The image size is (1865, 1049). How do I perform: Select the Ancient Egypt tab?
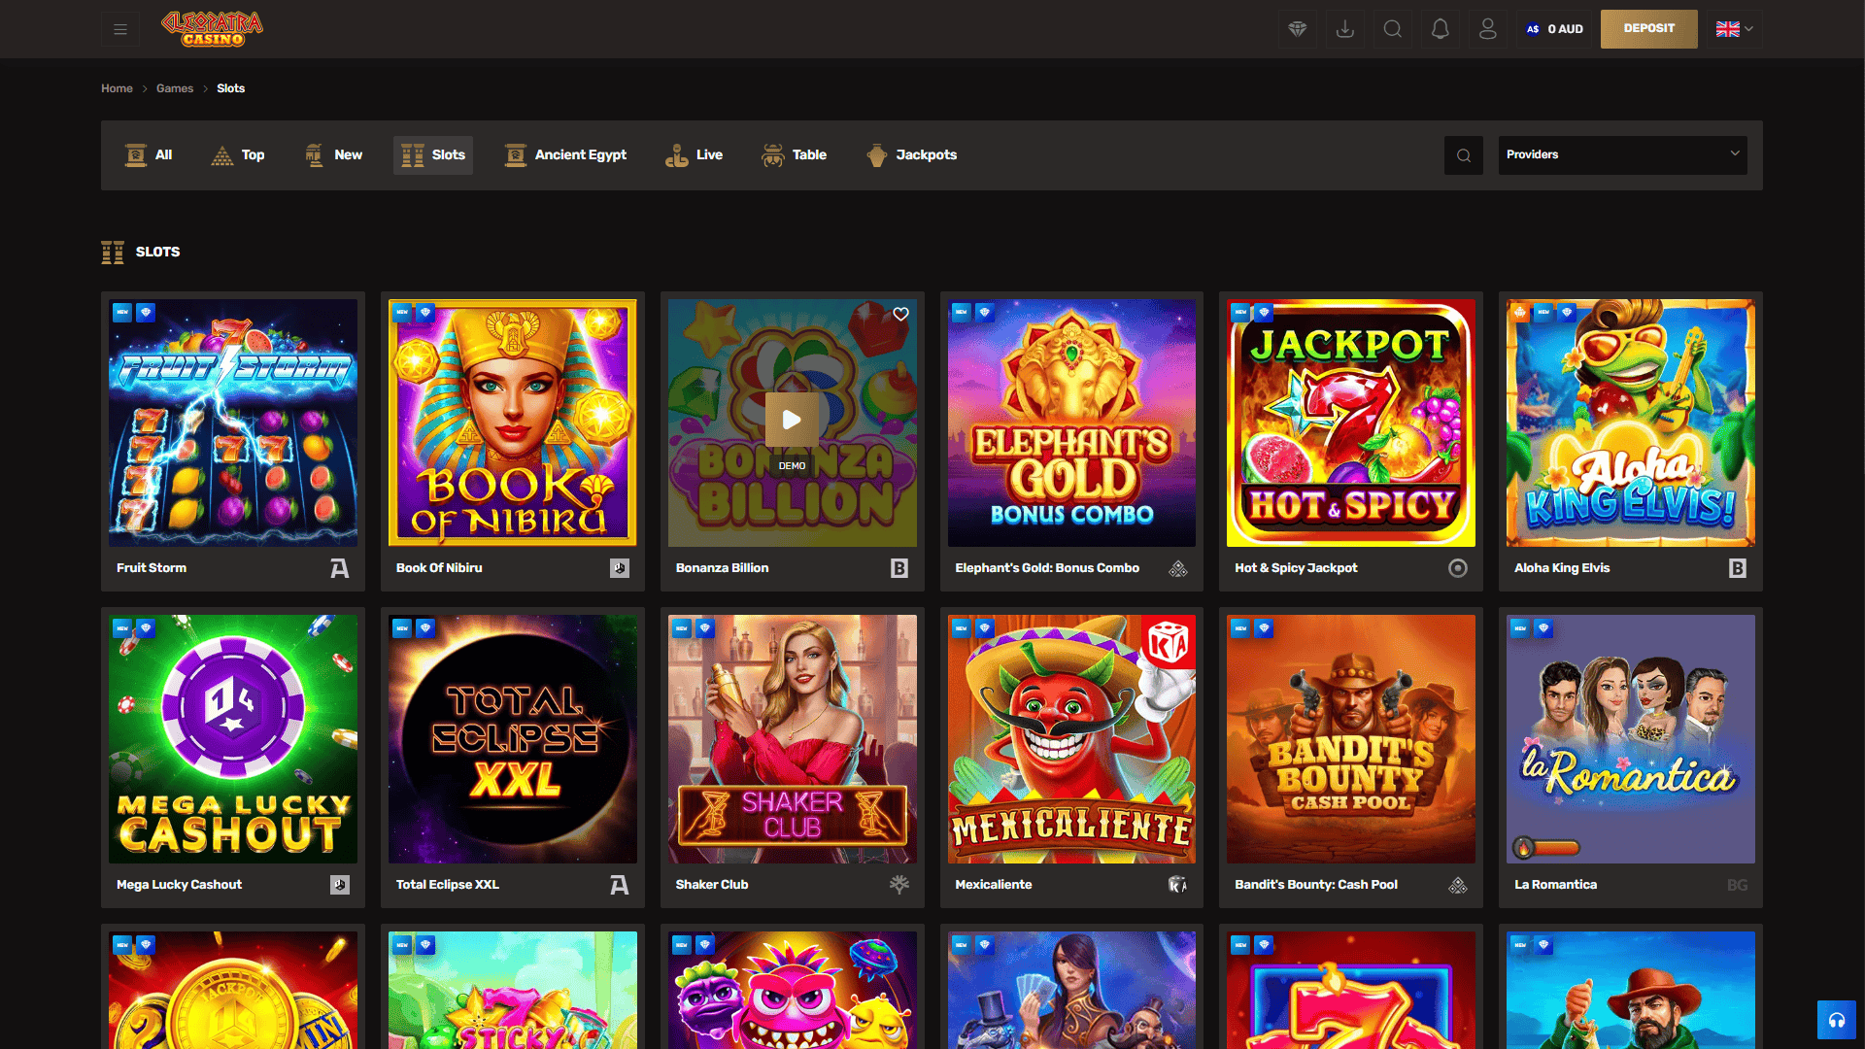click(565, 155)
